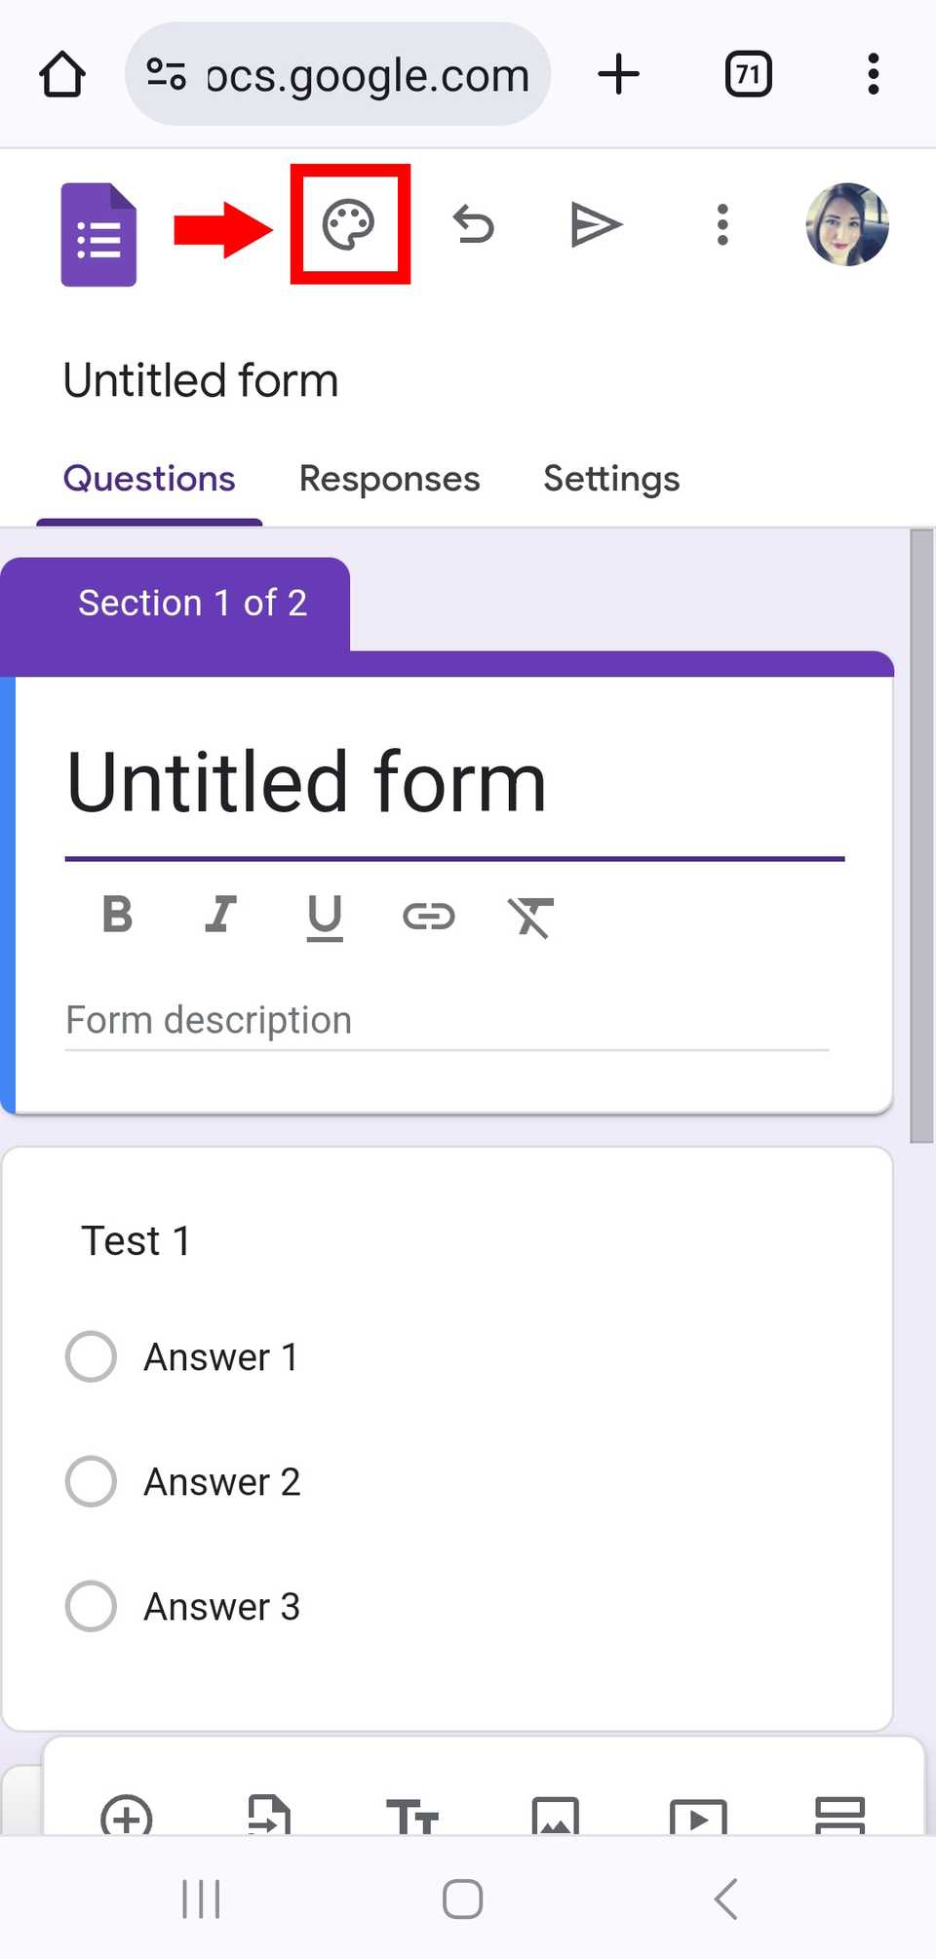The width and height of the screenshot is (936, 1959).
Task: Switch to the Responses tab
Action: click(389, 478)
